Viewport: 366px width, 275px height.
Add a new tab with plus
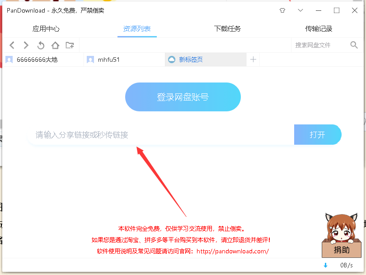click(253, 60)
